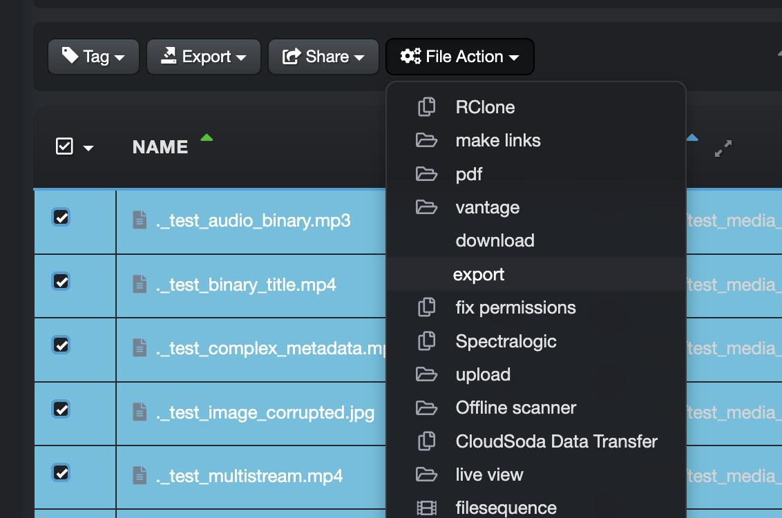Open file ._test_binary_title.mp4

pyautogui.click(x=246, y=285)
